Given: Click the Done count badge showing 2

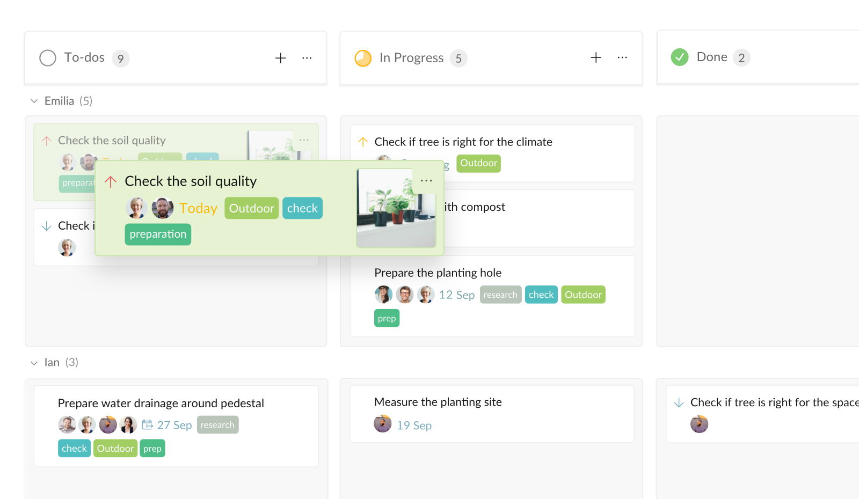Looking at the screenshot, I should (741, 58).
